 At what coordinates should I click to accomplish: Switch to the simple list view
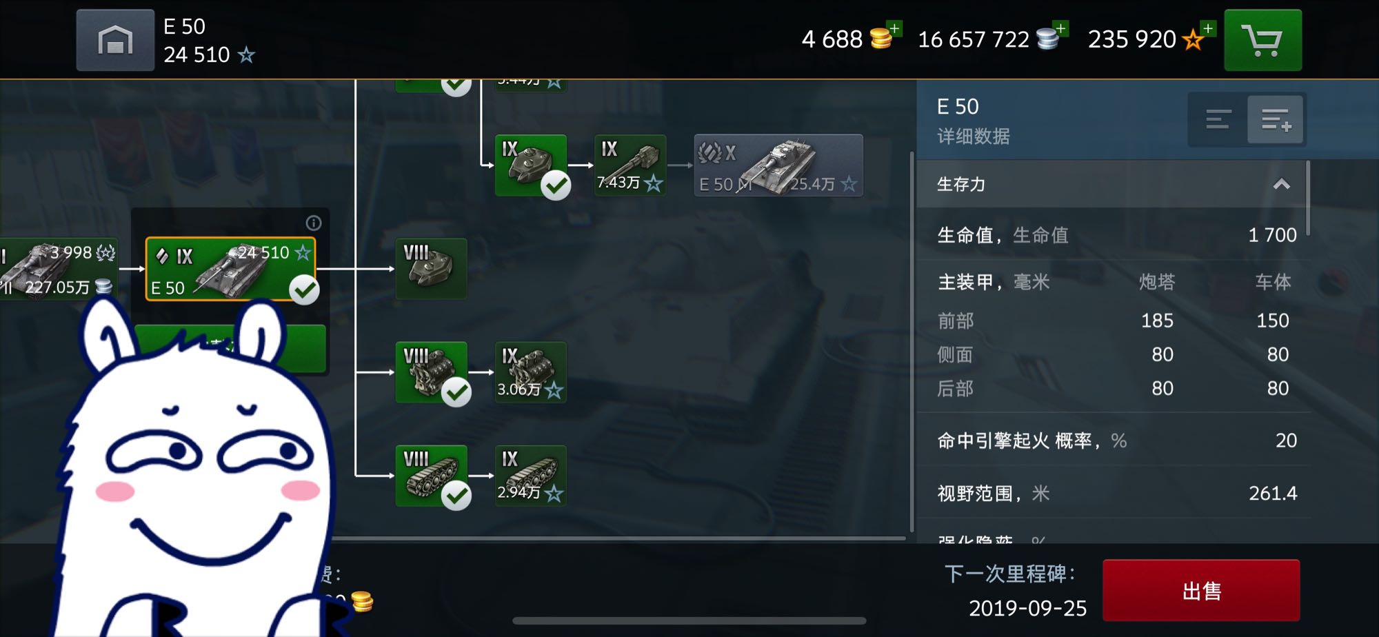click(x=1218, y=119)
